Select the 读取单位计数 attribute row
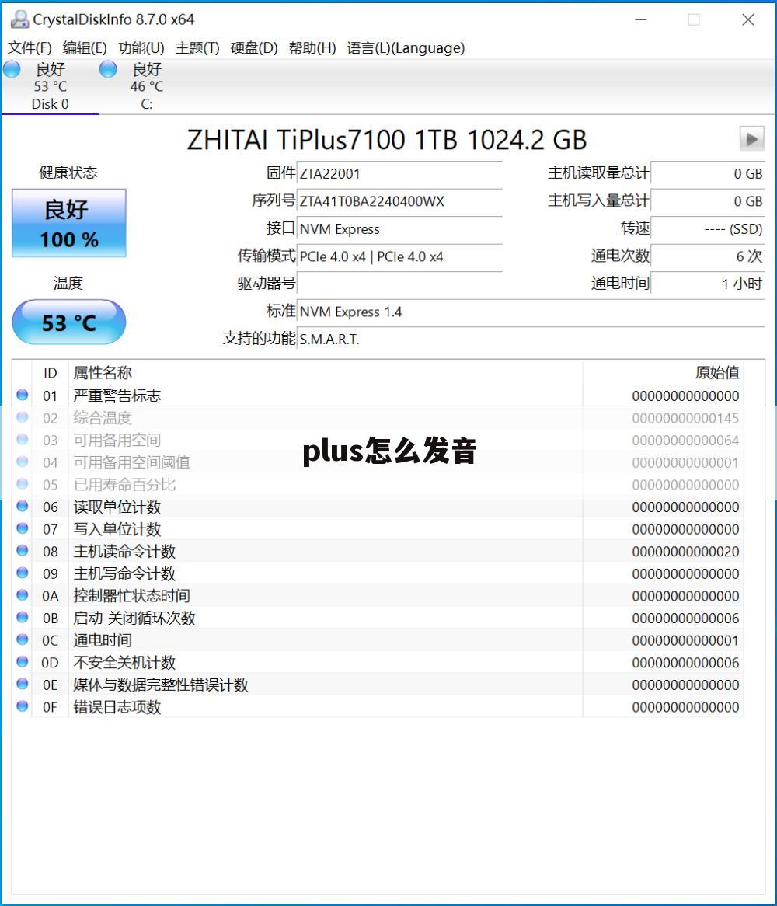 pos(378,507)
